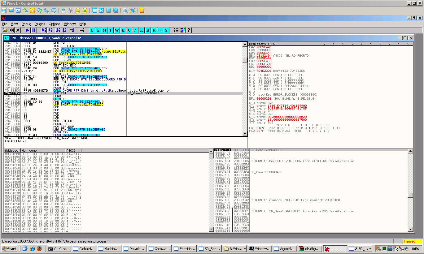Screen dimensions: 424x254
Task: Open the Debug menu
Action: tap(26, 24)
